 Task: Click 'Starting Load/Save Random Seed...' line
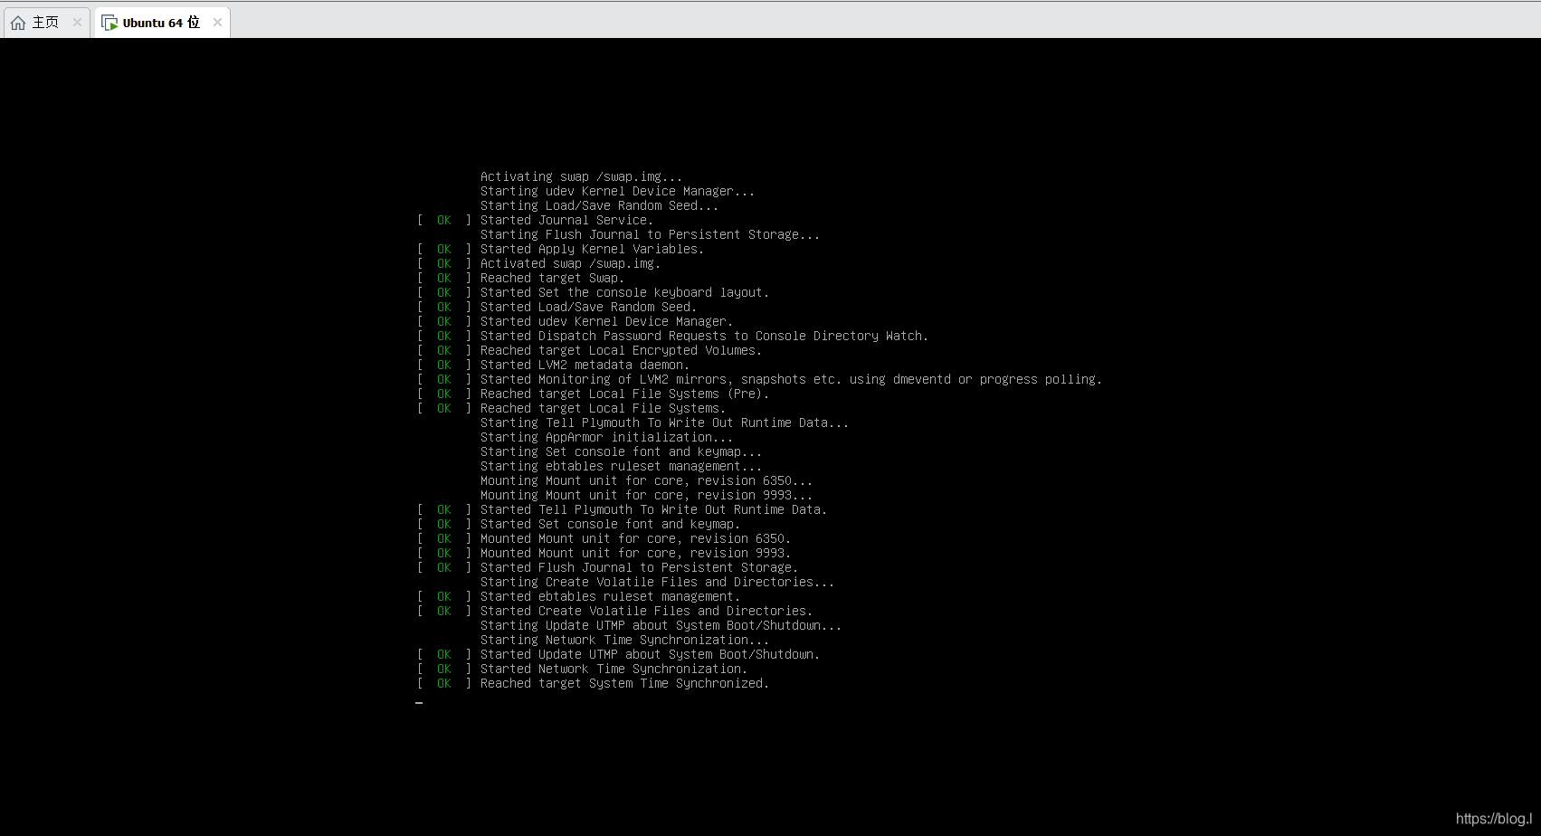point(599,205)
